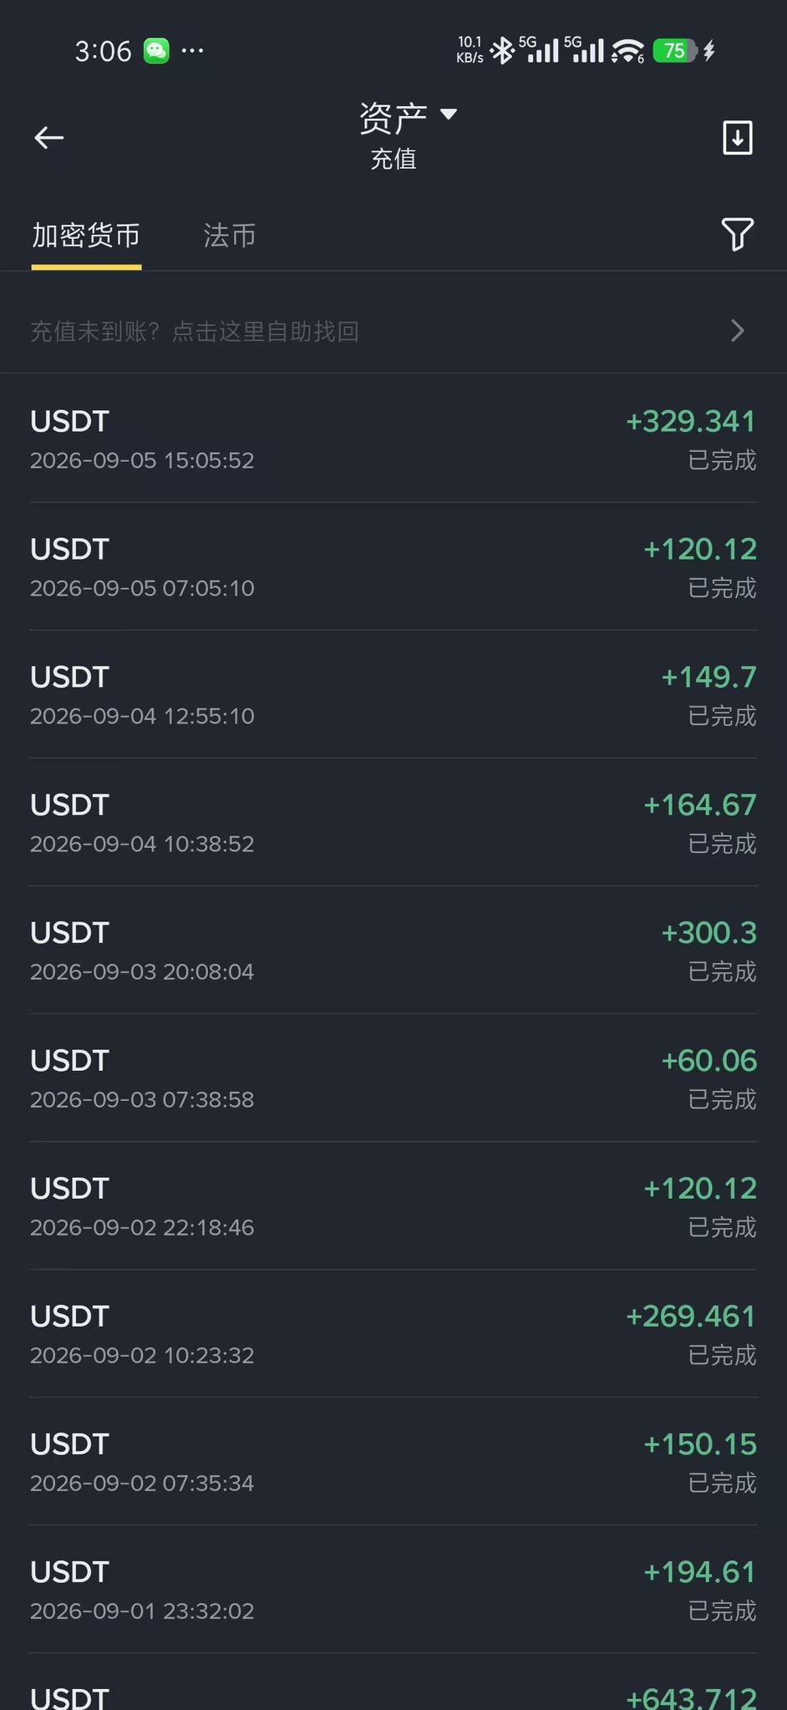Image resolution: width=787 pixels, height=1710 pixels.
Task: Open the +149.7 USDT deposit entry
Action: (393, 694)
